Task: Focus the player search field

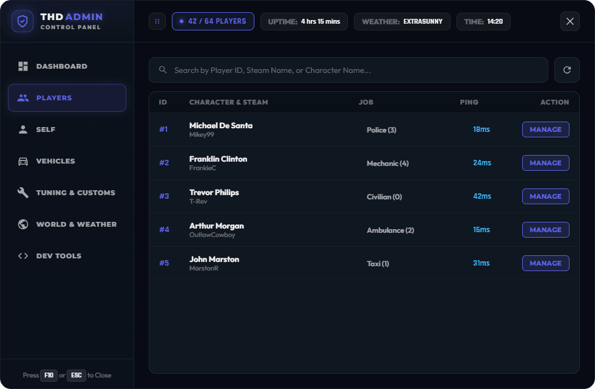Action: 348,70
